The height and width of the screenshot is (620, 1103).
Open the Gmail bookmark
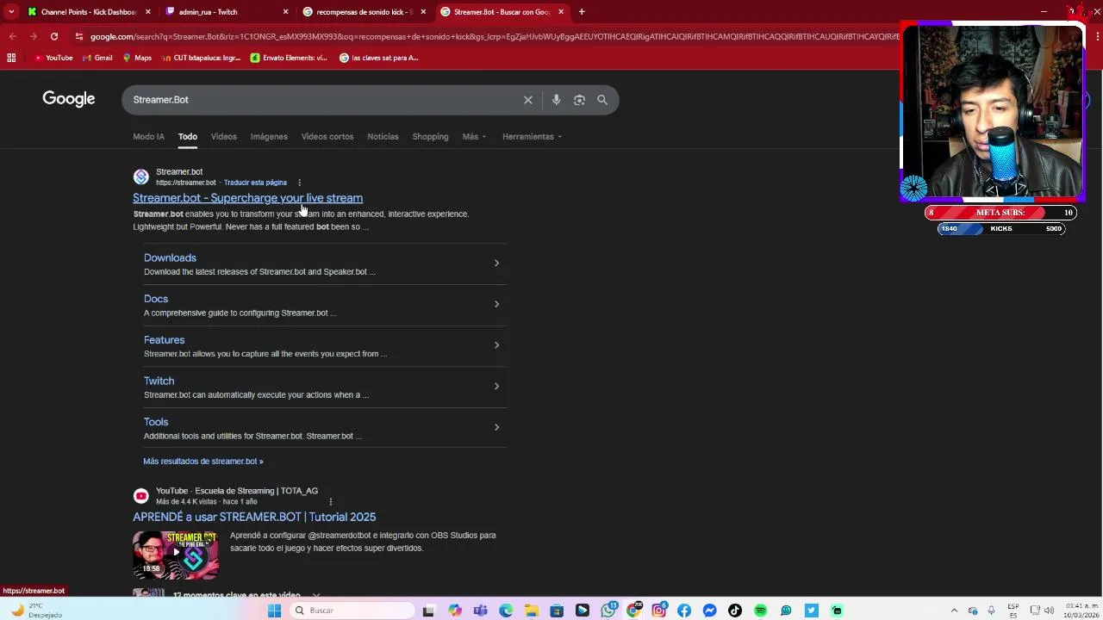tap(98, 58)
